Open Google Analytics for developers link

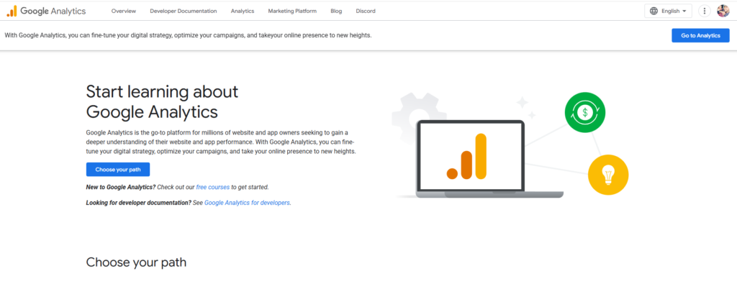coord(247,203)
